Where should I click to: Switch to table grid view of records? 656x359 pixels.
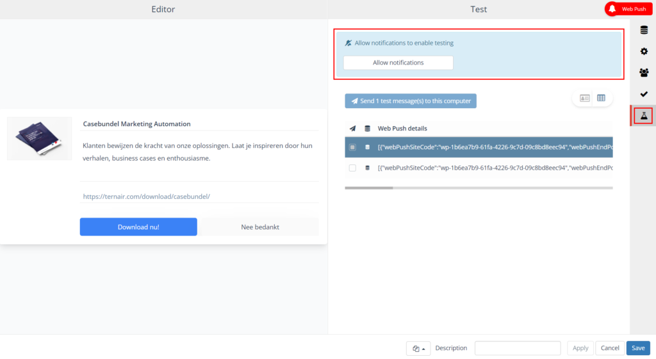[x=602, y=98]
